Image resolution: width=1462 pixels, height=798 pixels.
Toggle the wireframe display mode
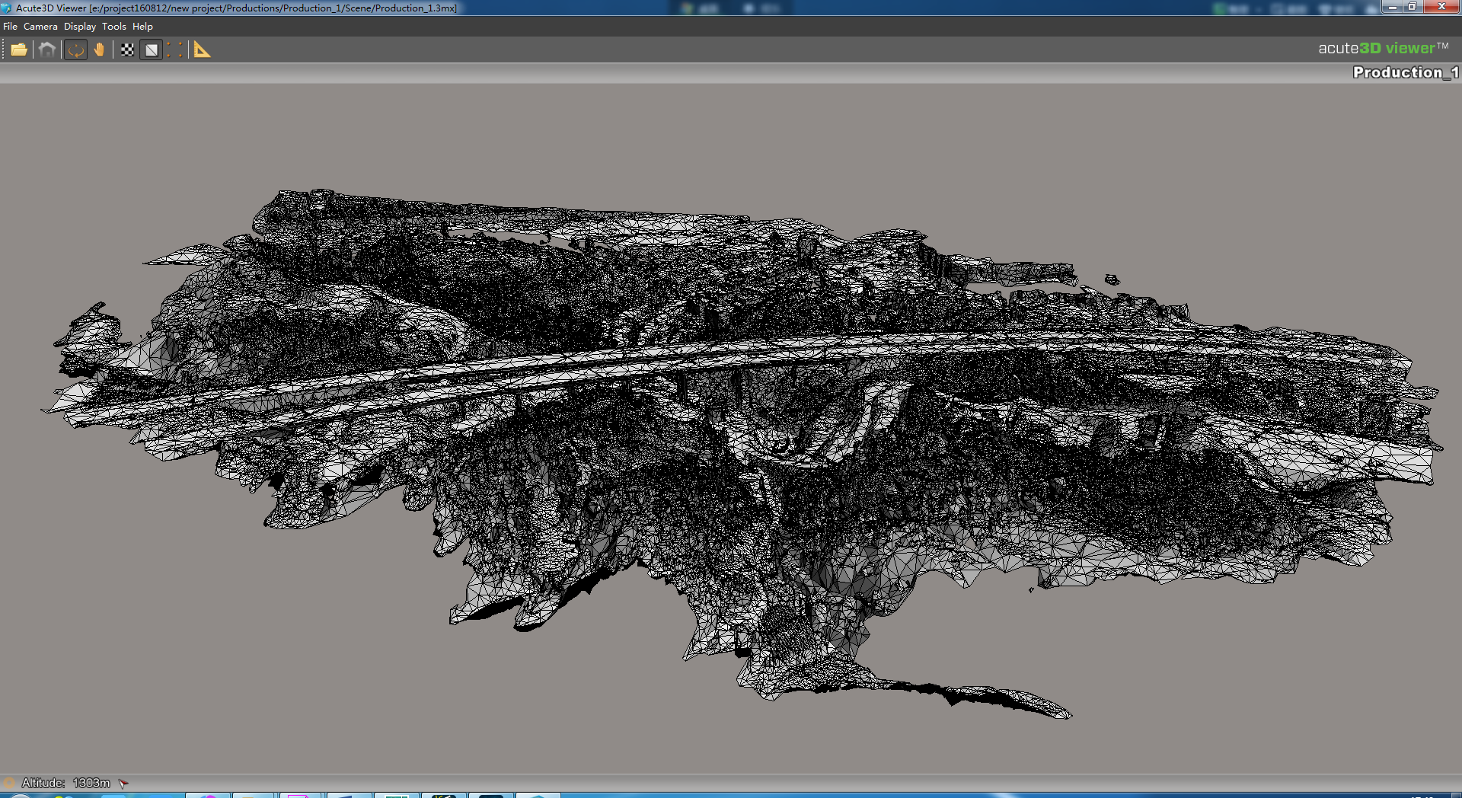(x=152, y=50)
